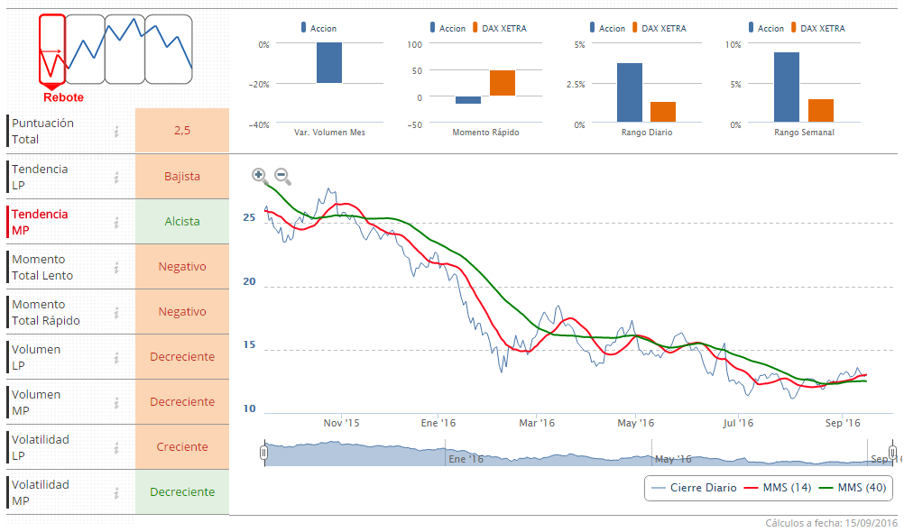Grab the left range navigator handle
Image resolution: width=904 pixels, height=532 pixels.
[263, 453]
